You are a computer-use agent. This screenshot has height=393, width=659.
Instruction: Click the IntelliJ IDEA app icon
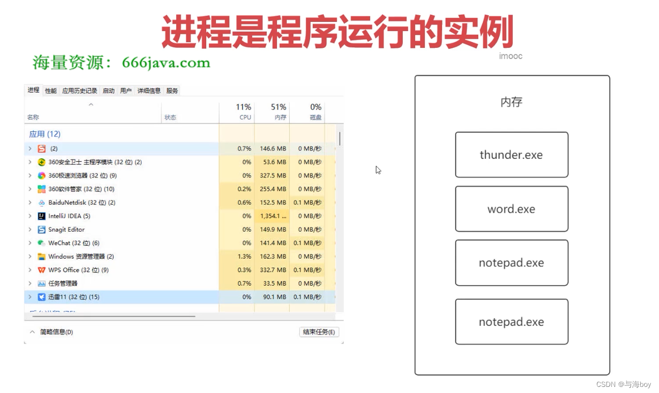point(42,216)
